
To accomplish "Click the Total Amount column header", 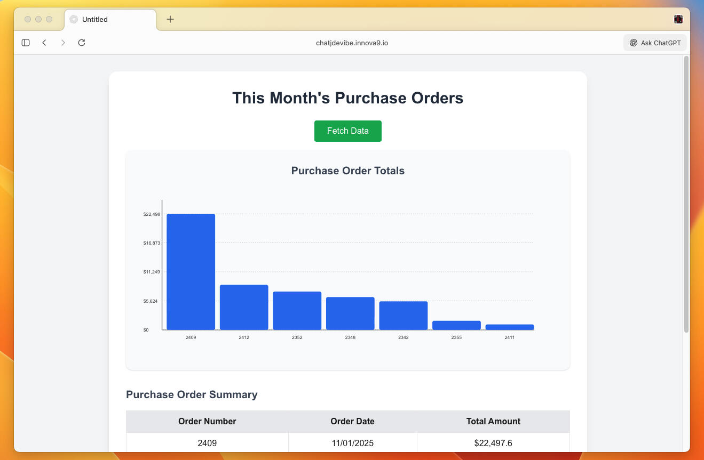I will (x=493, y=421).
